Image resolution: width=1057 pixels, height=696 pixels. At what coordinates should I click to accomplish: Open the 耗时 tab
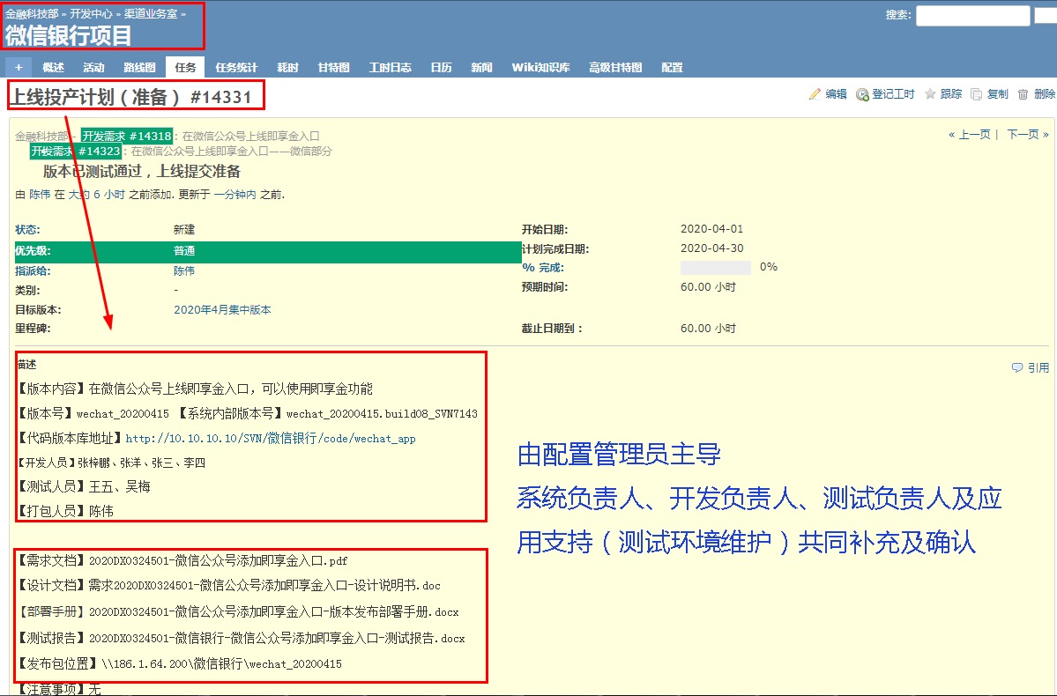(288, 67)
